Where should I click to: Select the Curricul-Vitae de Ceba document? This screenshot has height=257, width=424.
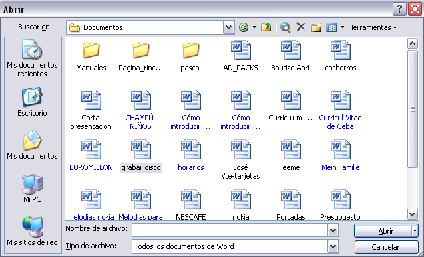pos(340,110)
